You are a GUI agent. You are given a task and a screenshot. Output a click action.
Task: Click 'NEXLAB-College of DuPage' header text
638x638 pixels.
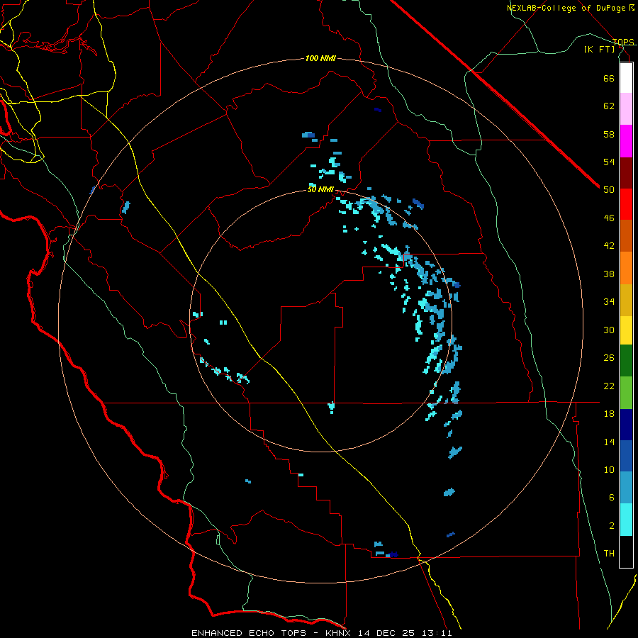[x=568, y=8]
